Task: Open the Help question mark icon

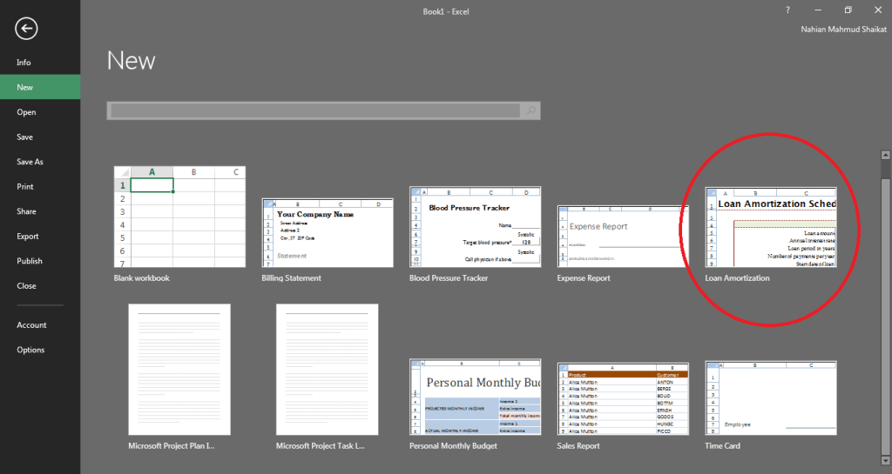Action: [787, 10]
